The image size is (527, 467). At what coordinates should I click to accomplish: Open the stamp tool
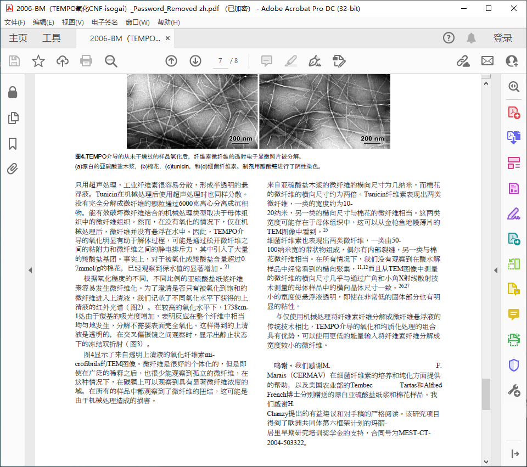339,61
